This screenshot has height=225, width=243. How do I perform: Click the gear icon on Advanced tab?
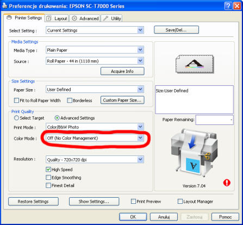click(74, 18)
